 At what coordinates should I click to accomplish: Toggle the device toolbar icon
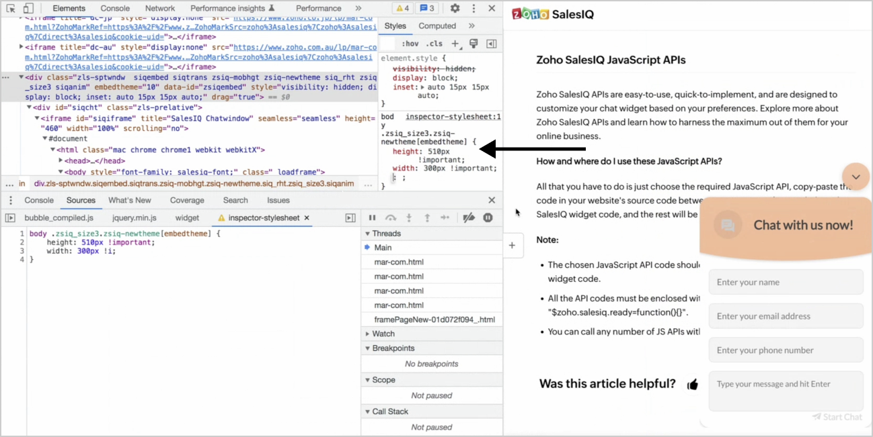(x=28, y=9)
